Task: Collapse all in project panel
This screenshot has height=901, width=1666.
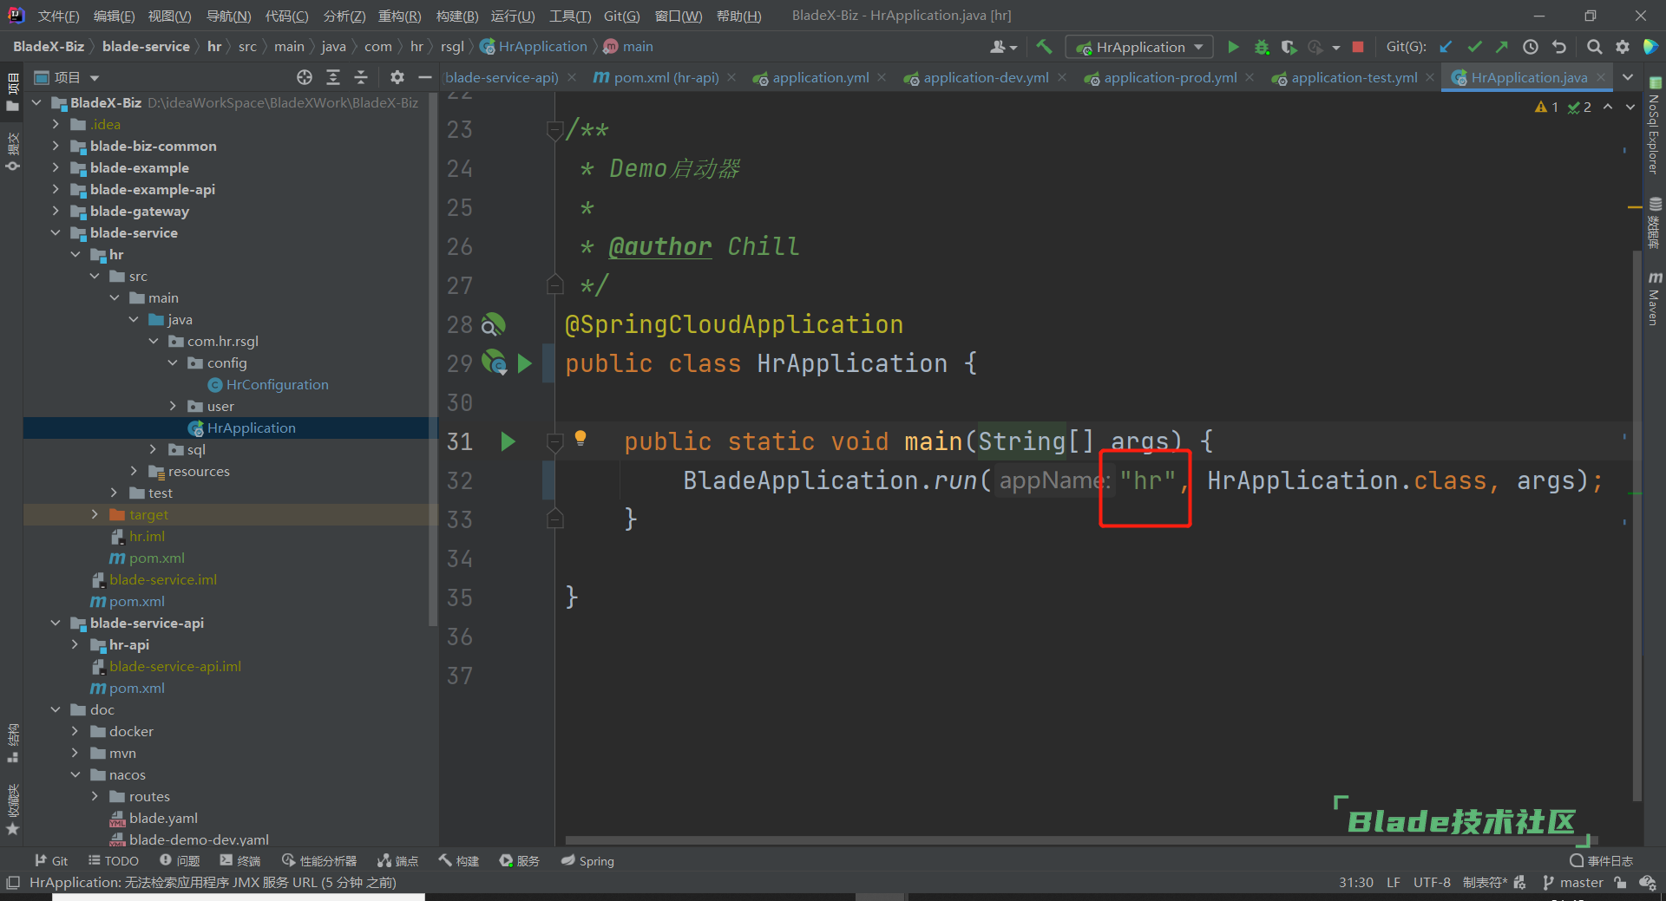Action: [x=361, y=77]
